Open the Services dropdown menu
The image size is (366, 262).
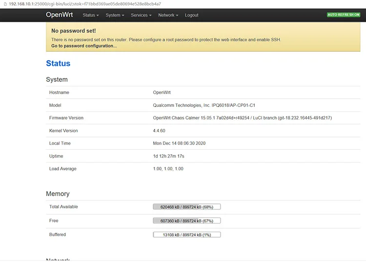141,15
